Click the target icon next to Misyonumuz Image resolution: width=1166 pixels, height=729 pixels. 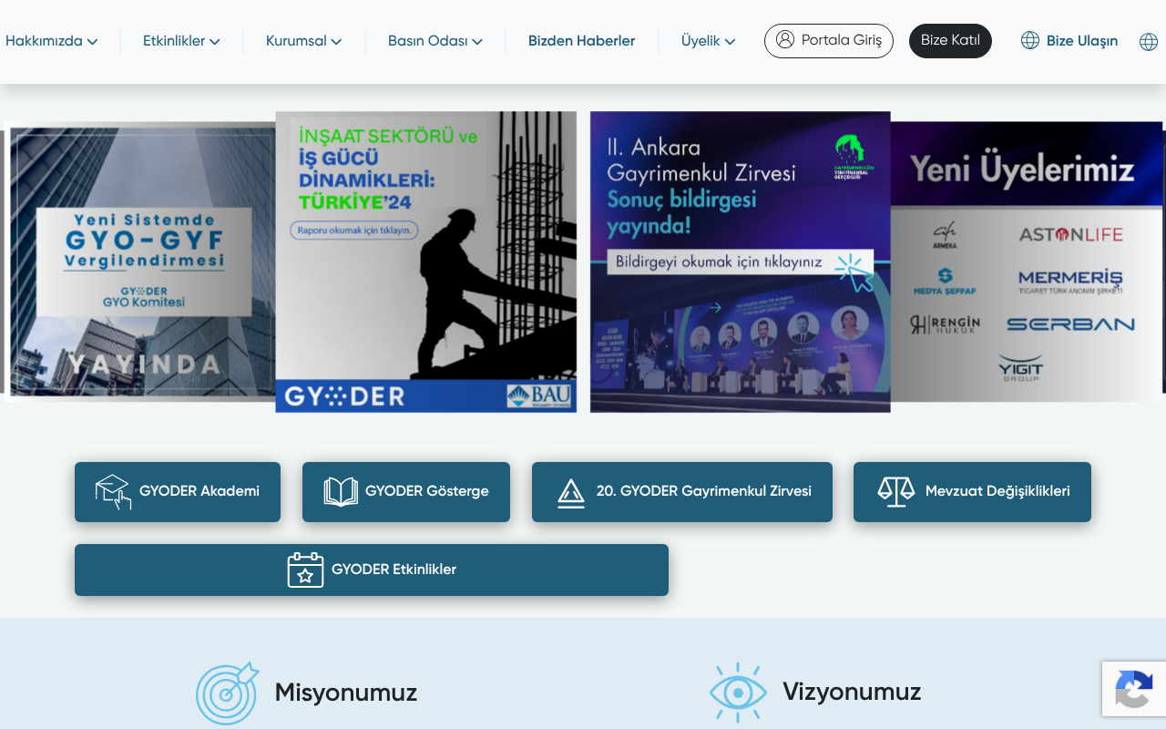point(228,693)
